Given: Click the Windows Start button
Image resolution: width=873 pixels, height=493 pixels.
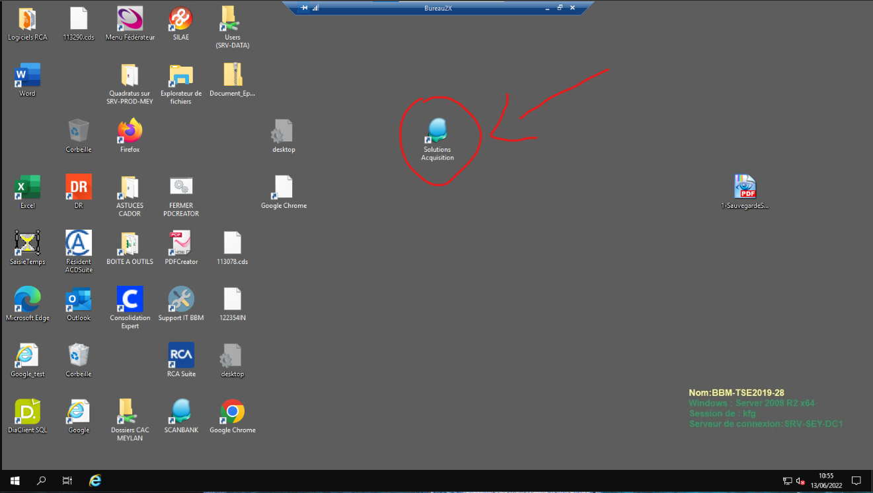Looking at the screenshot, I should pos(15,481).
